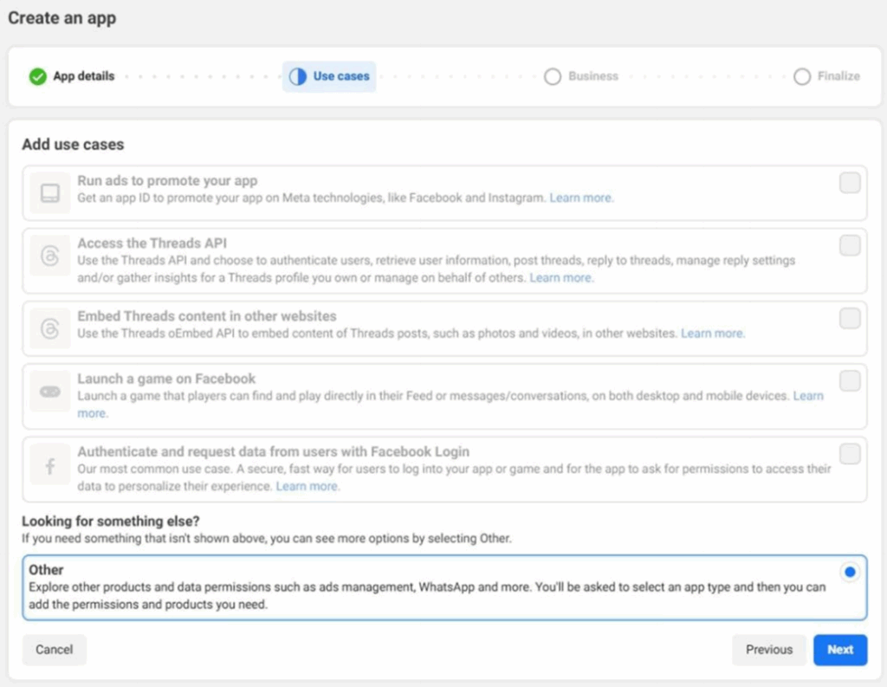Go to the Business step
The width and height of the screenshot is (887, 687).
pyautogui.click(x=592, y=76)
